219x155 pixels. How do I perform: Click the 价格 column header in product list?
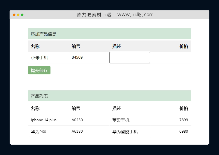coord(184,108)
